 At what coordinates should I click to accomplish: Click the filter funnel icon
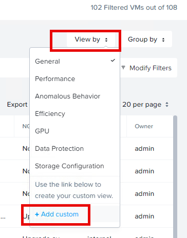tap(123, 68)
